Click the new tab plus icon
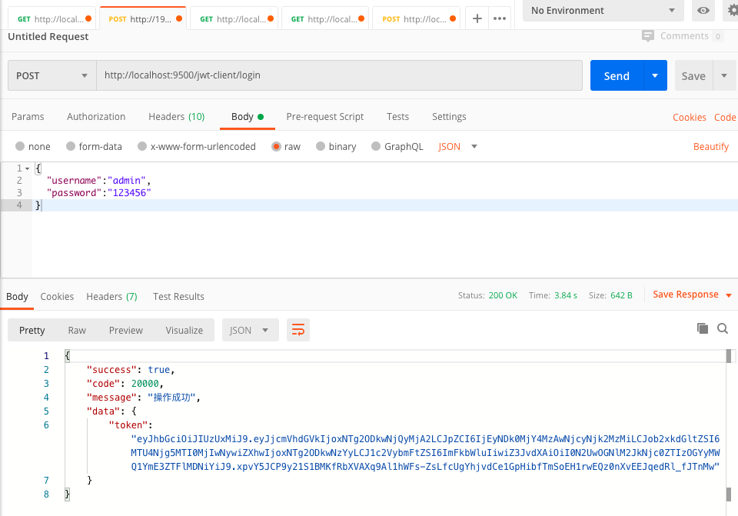Image resolution: width=738 pixels, height=516 pixels. tap(477, 18)
